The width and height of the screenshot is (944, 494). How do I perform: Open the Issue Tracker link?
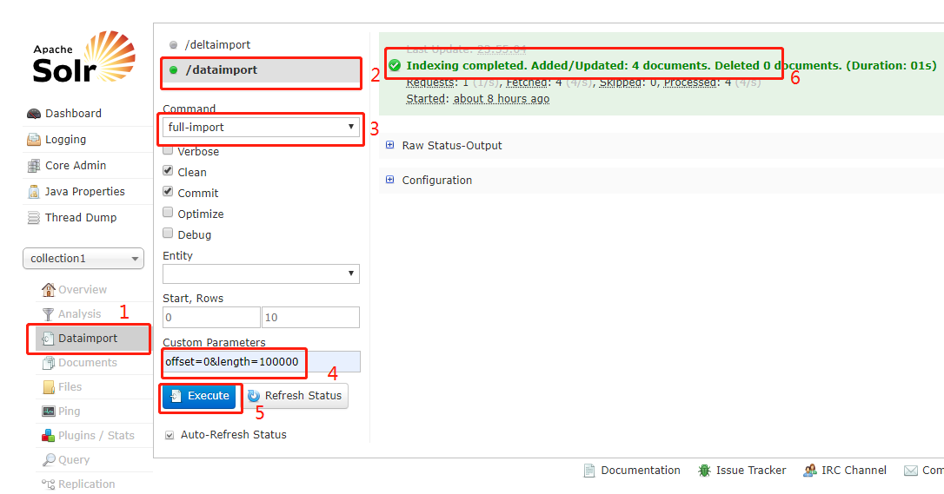coord(750,471)
